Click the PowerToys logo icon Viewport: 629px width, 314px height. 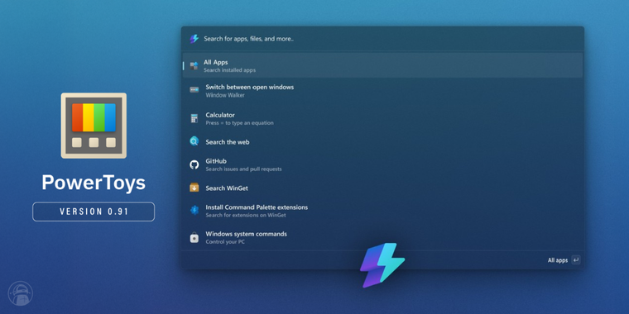pyautogui.click(x=94, y=126)
